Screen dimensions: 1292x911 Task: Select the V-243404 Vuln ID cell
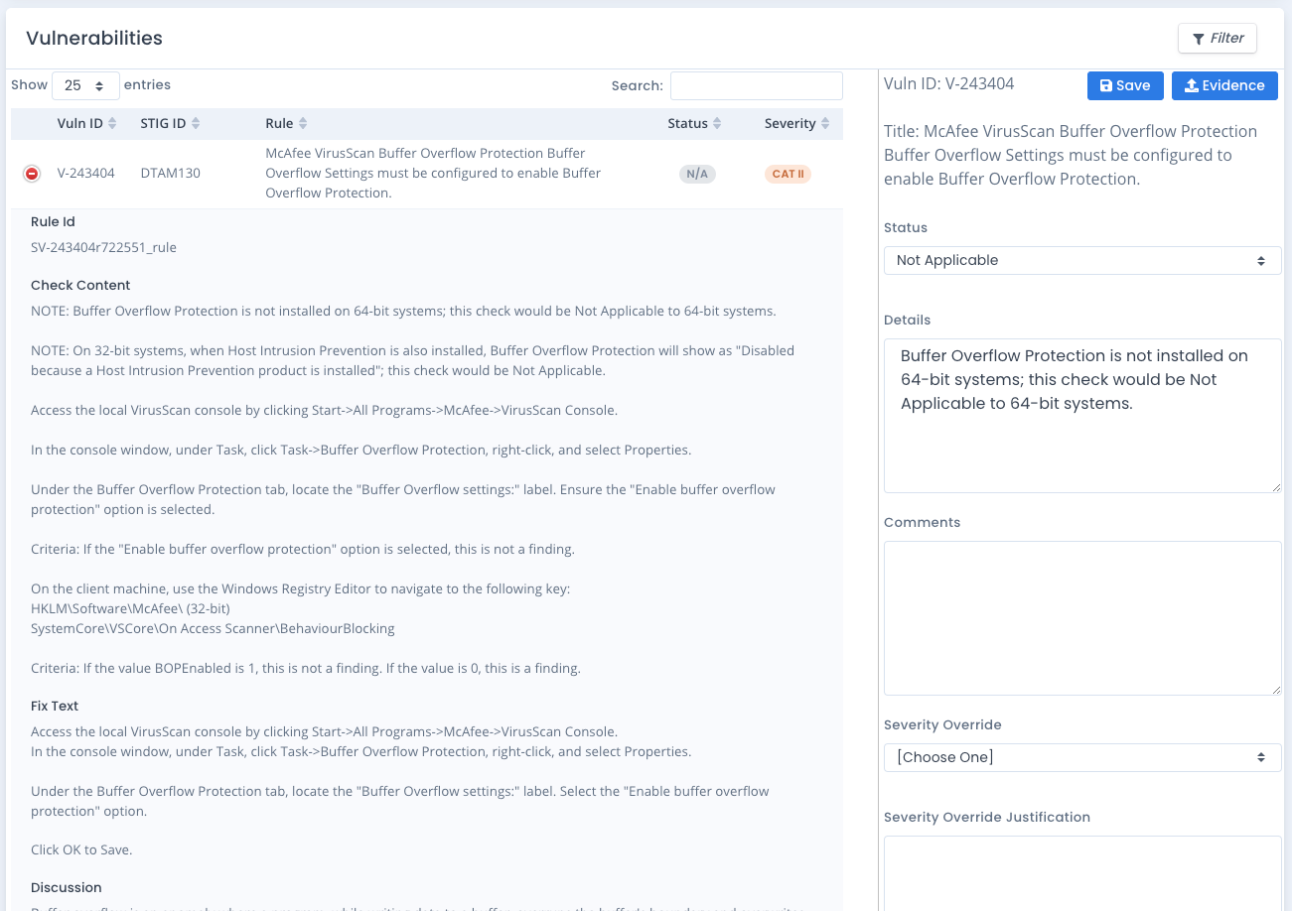click(86, 173)
